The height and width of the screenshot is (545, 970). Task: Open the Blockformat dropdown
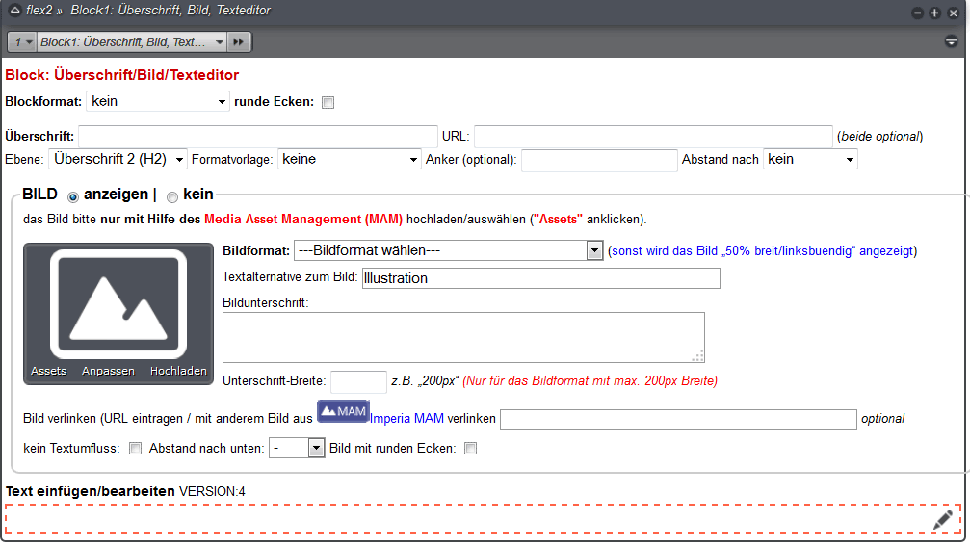158,101
